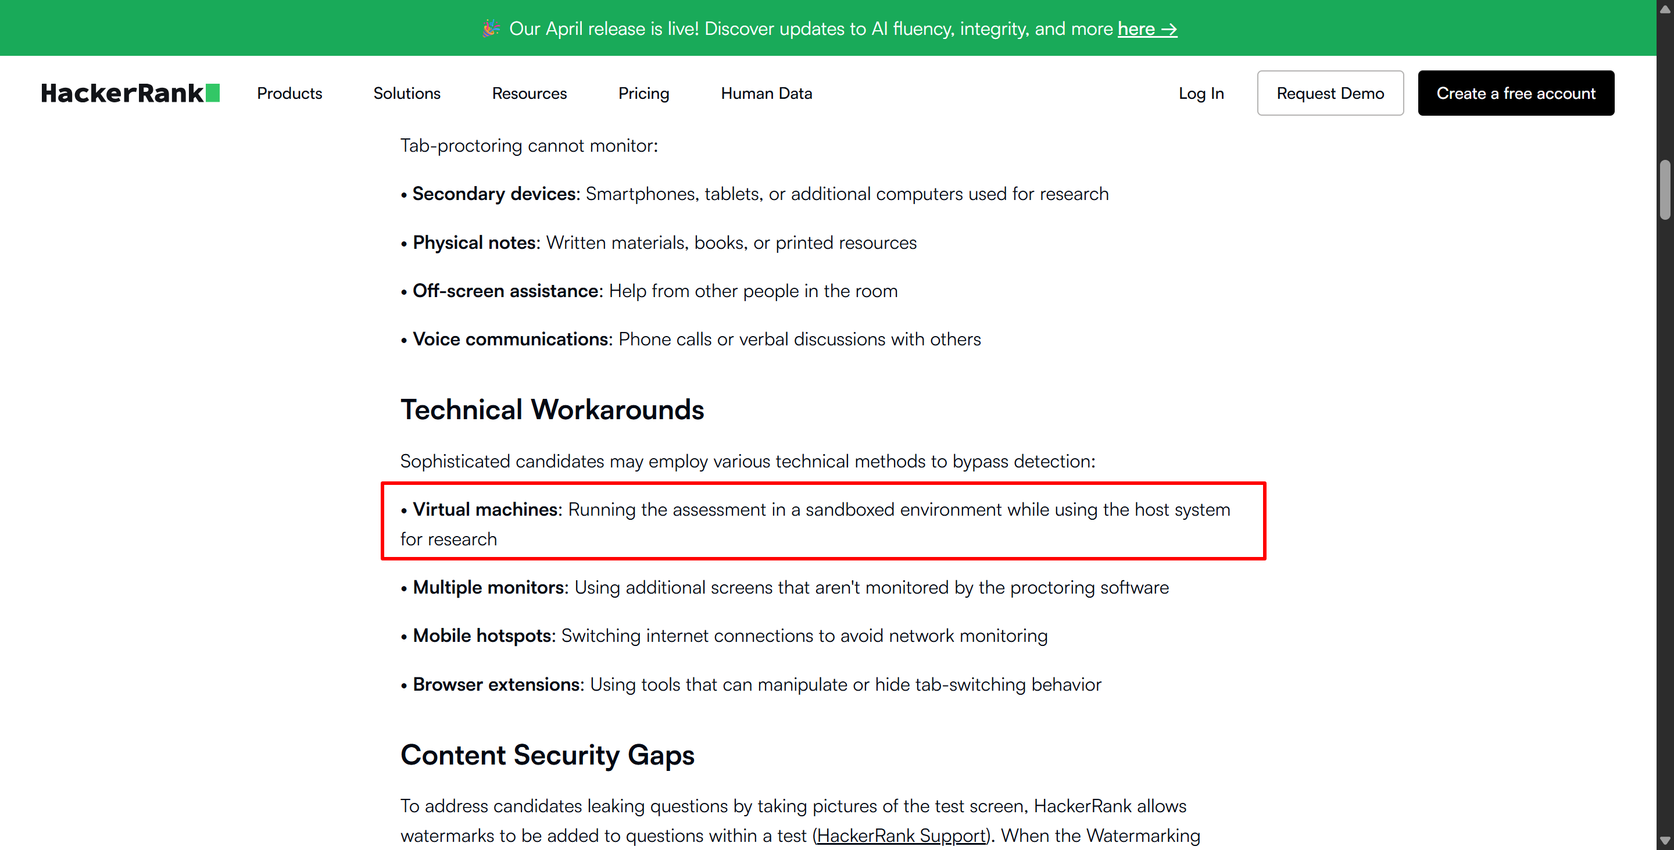The image size is (1674, 850).
Task: Click the Request Demo button
Action: pyautogui.click(x=1330, y=93)
